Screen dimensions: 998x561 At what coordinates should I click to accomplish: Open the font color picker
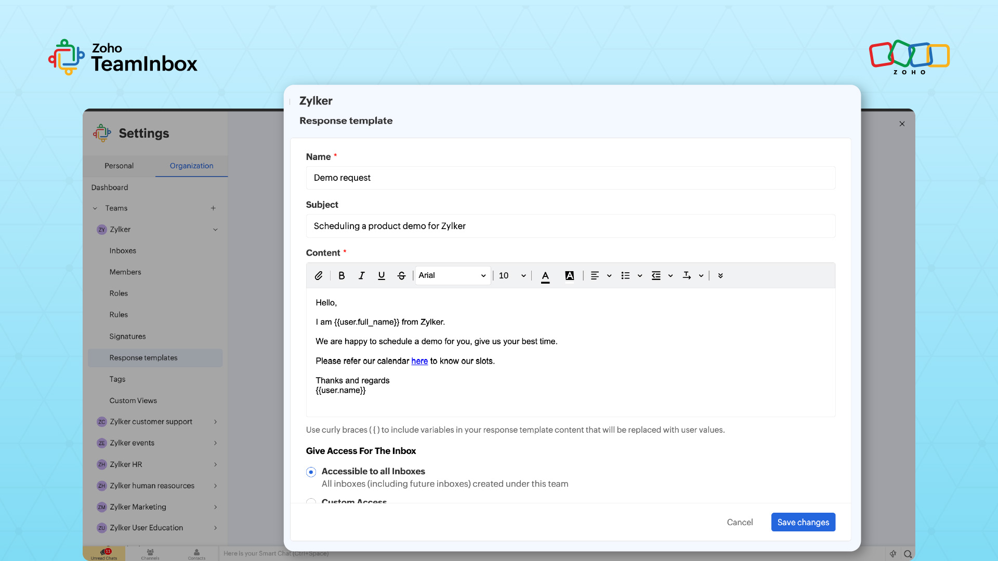click(545, 276)
